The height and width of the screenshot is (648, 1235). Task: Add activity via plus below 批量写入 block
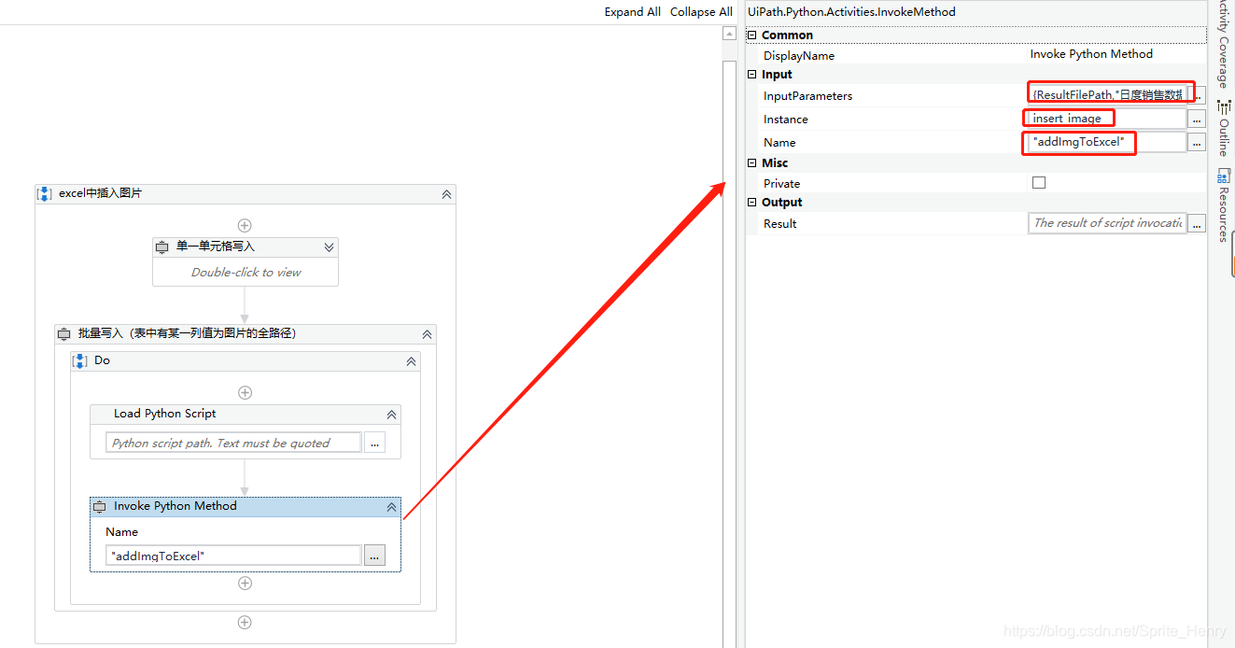[x=245, y=622]
